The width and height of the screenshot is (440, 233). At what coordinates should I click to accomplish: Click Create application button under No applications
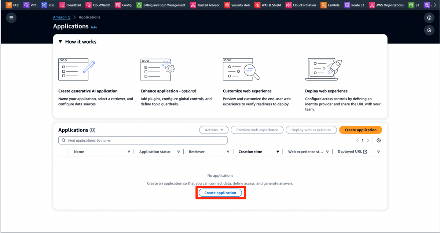pyautogui.click(x=220, y=193)
